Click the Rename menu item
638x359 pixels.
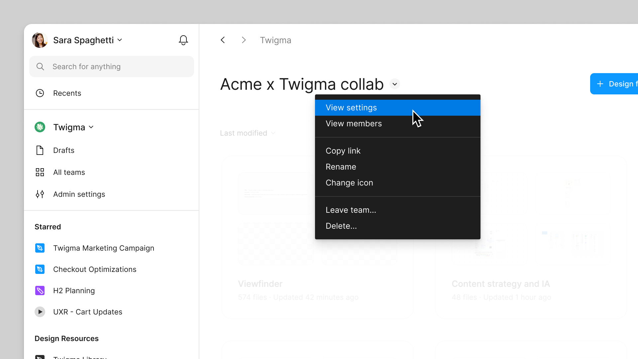(x=341, y=167)
